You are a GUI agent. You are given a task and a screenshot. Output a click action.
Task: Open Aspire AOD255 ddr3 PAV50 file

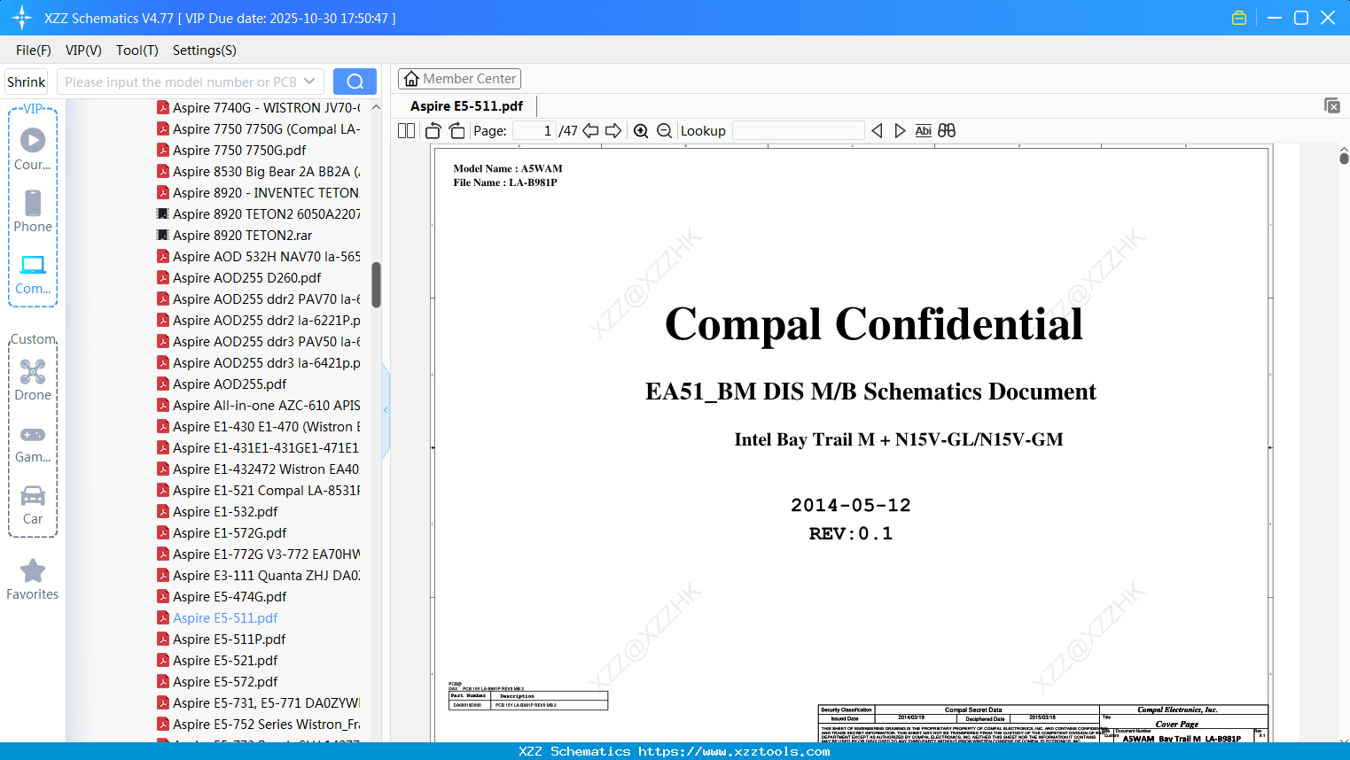coord(259,341)
